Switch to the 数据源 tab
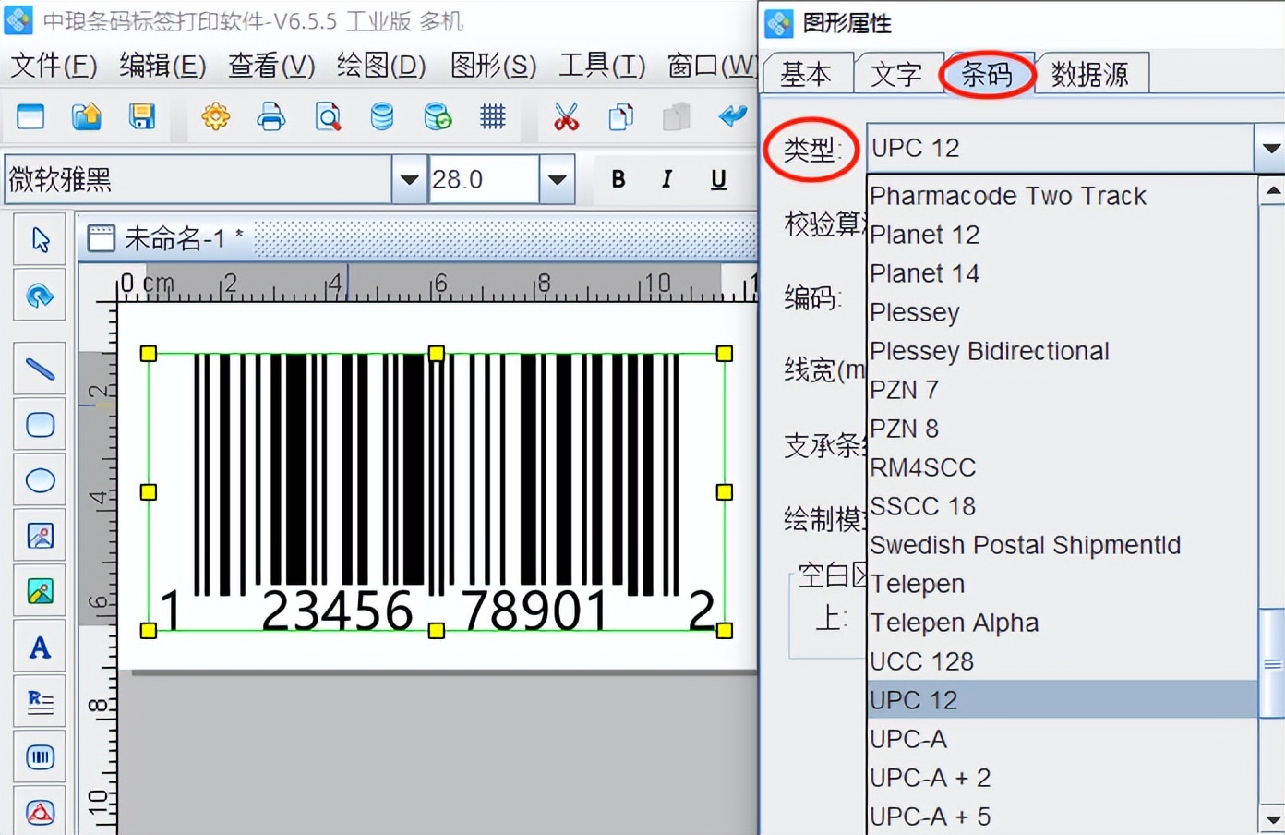 (1090, 74)
